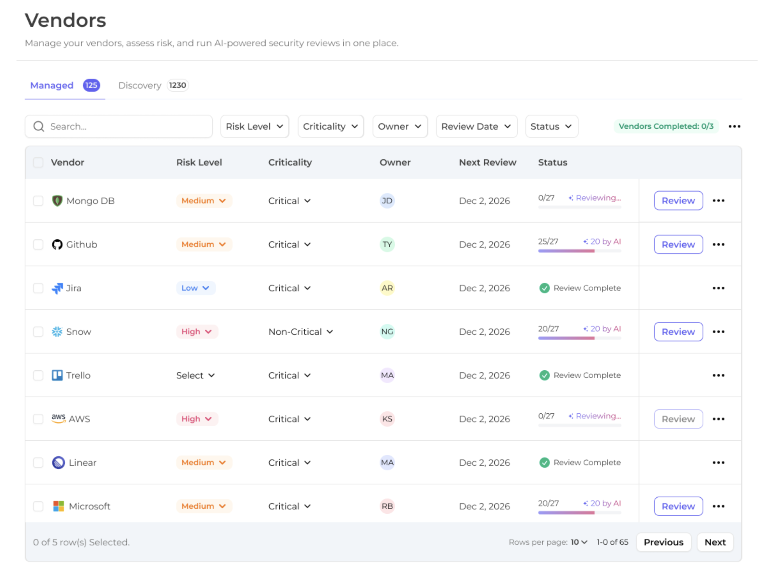Open the rows per page dropdown

click(579, 542)
